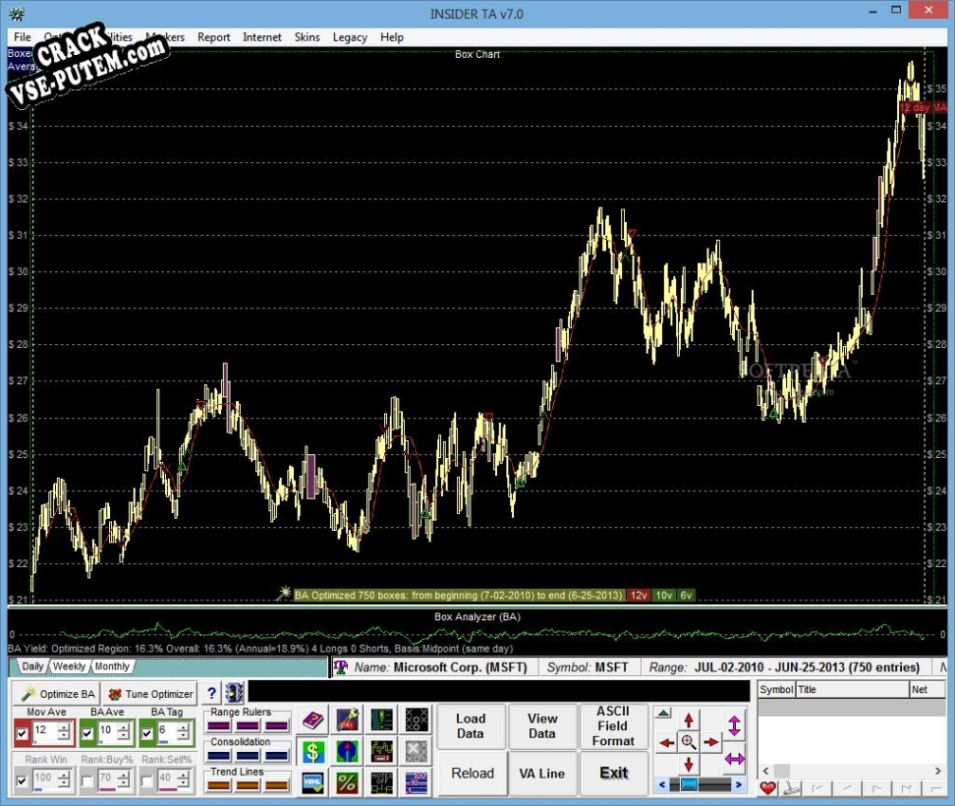This screenshot has width=955, height=806.
Task: Click the X and O point-figure icon
Action: (x=417, y=720)
